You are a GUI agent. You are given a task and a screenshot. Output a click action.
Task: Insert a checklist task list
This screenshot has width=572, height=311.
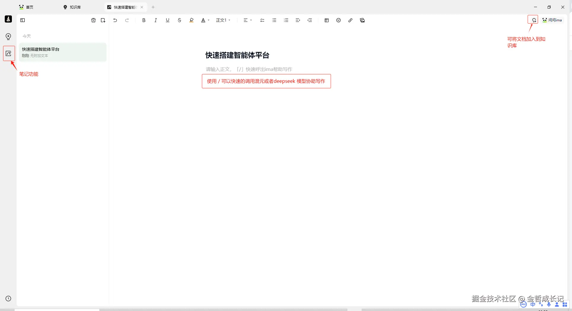tap(262, 20)
